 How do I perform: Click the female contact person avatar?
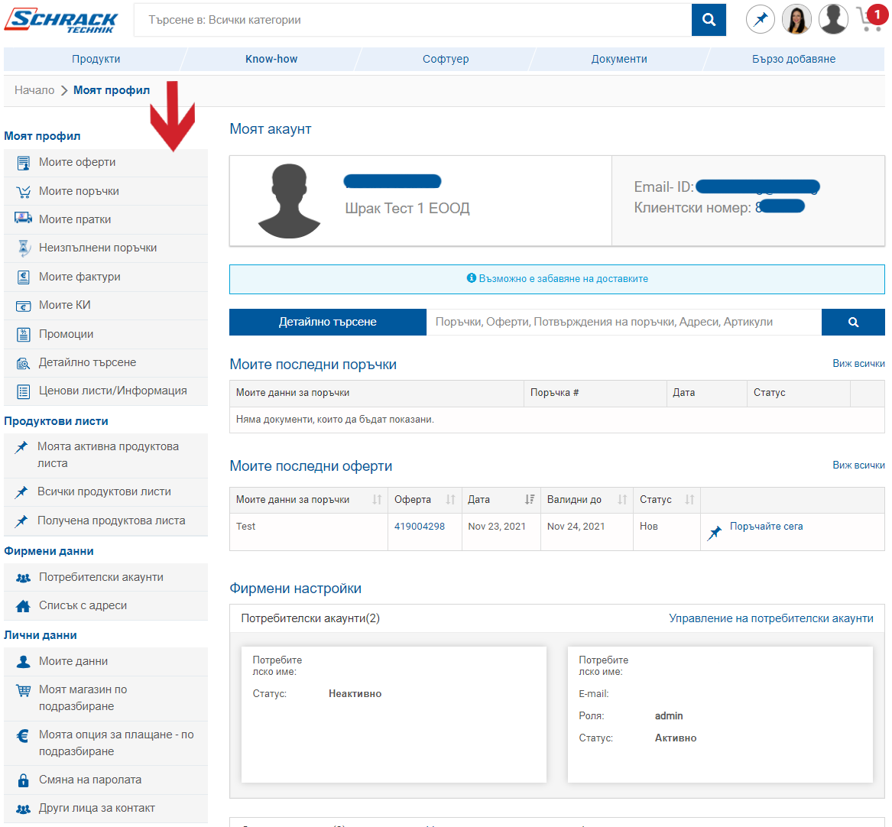click(x=796, y=19)
